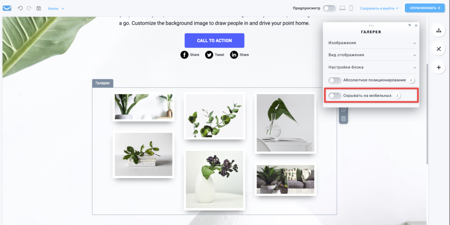Expand the Настройки блока section
450x225 pixels.
pyautogui.click(x=372, y=67)
